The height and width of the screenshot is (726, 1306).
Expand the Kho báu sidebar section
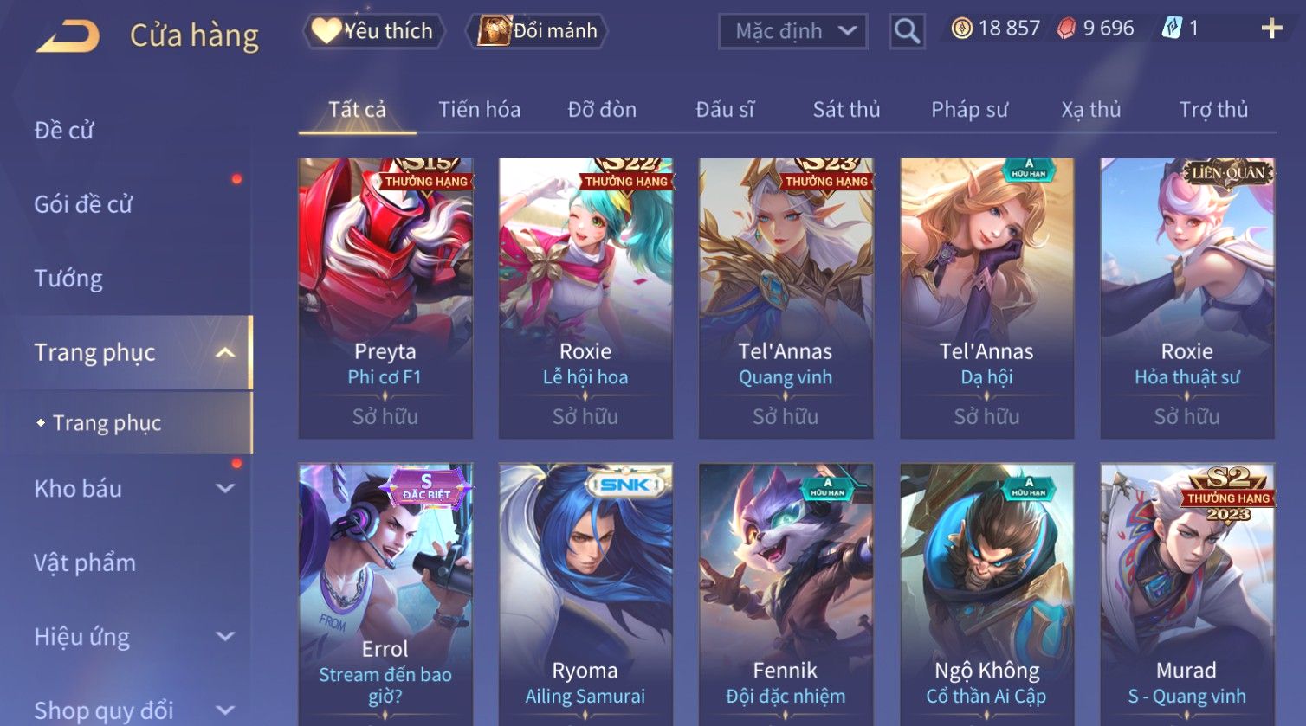[225, 488]
